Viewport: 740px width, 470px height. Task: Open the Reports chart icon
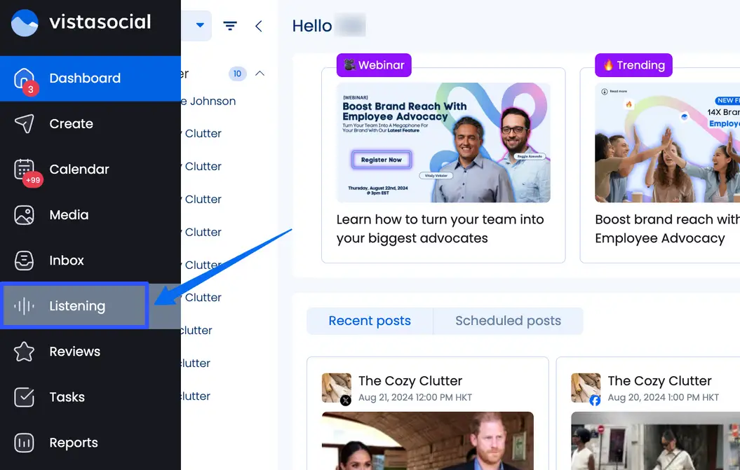(x=25, y=443)
